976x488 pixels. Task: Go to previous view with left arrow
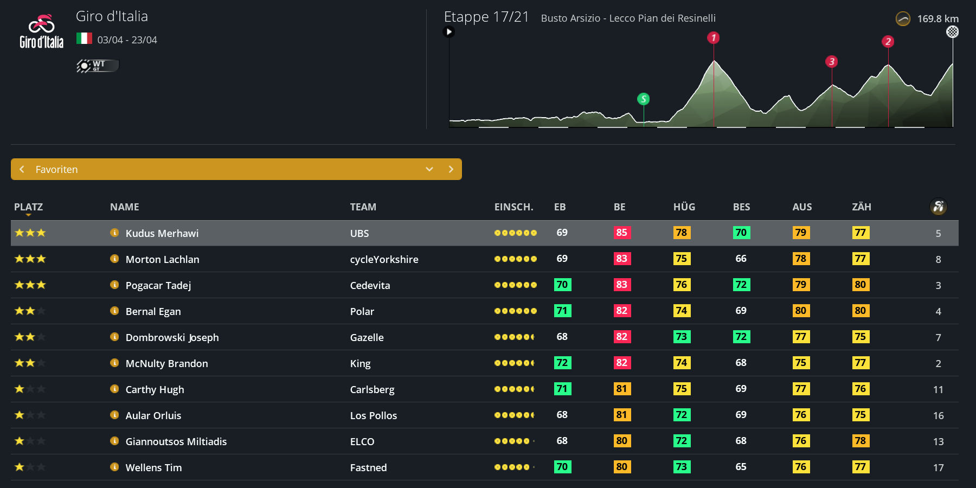[22, 169]
